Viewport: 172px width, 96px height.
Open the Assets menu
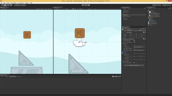(8, 3)
